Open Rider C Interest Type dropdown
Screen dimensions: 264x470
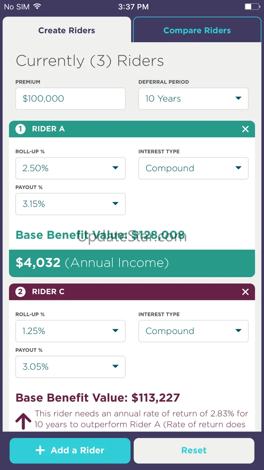(193, 331)
